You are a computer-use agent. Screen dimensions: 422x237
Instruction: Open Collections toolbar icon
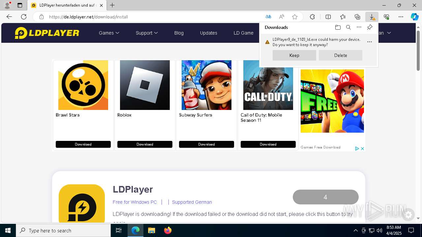(357, 17)
